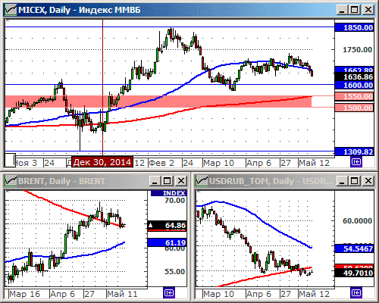Close the BRENT chart window
The image size is (379, 303).
pos(181,181)
